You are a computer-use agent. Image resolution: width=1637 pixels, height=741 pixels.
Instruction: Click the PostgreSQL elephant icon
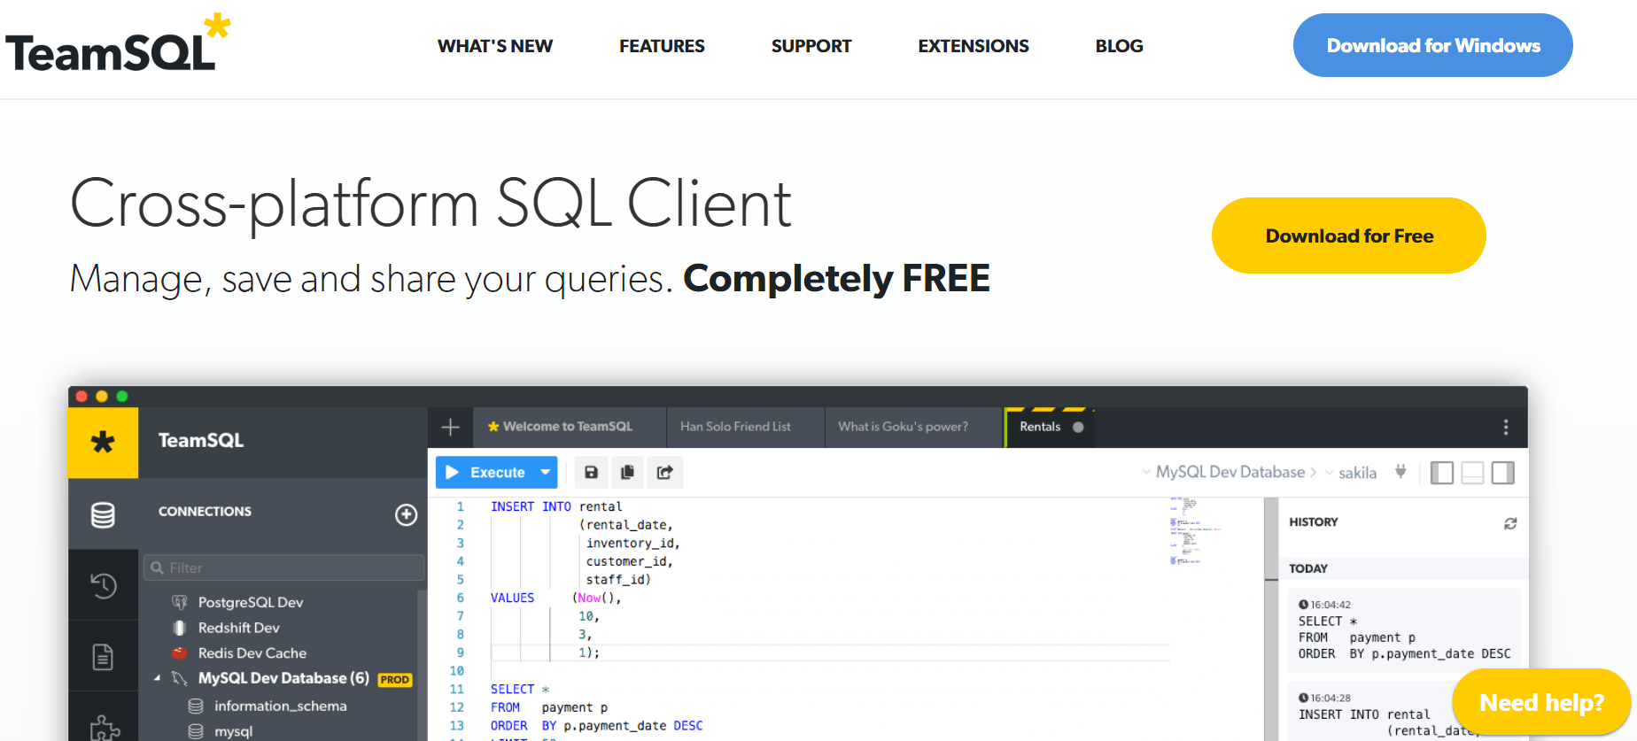click(x=180, y=602)
